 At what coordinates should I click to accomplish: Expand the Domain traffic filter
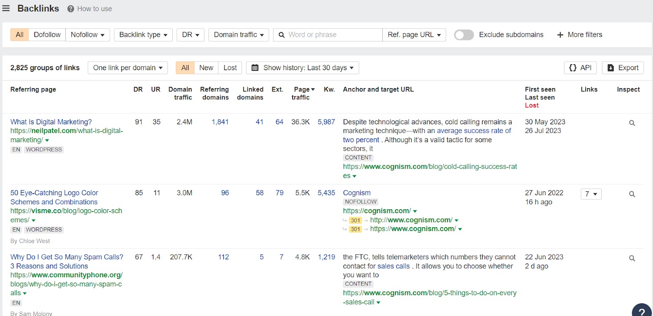(x=239, y=35)
